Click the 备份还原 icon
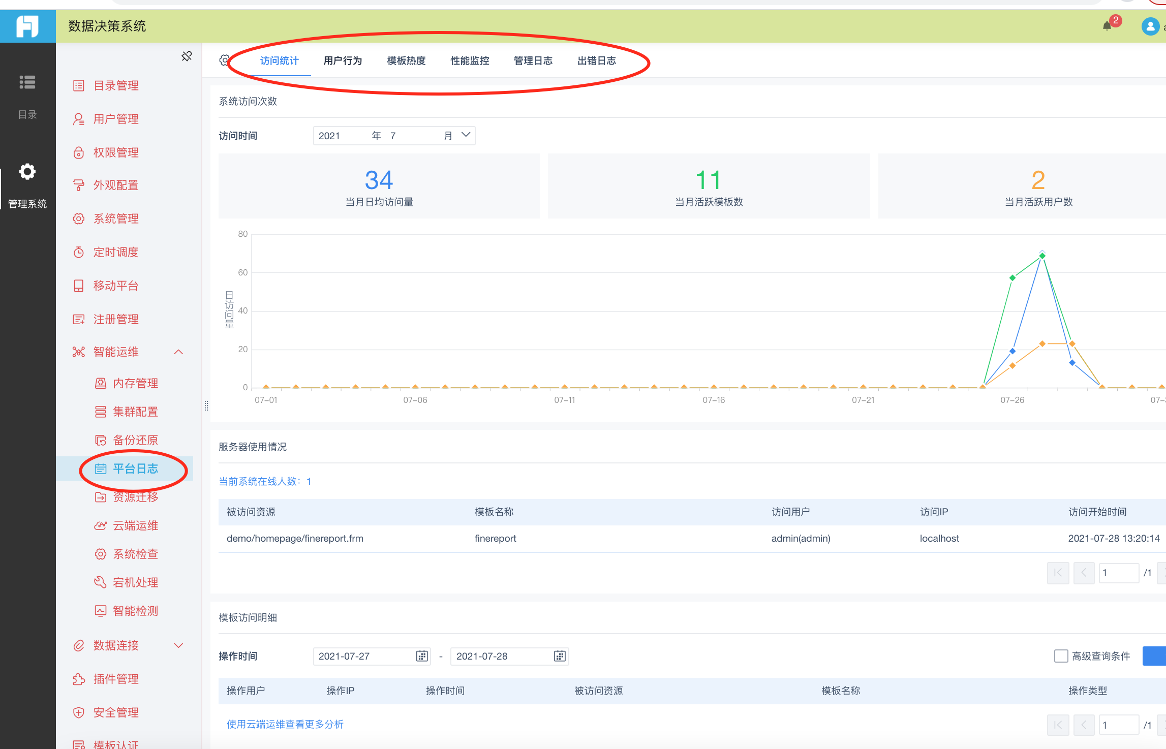1166x749 pixels. pyautogui.click(x=101, y=440)
